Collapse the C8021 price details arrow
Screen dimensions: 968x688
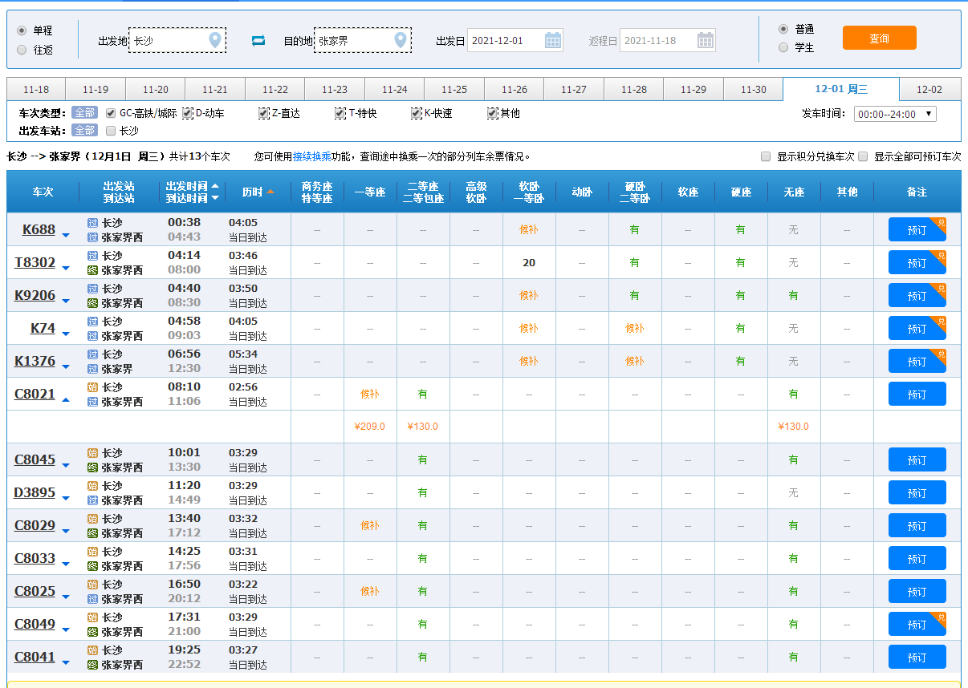pyautogui.click(x=66, y=399)
